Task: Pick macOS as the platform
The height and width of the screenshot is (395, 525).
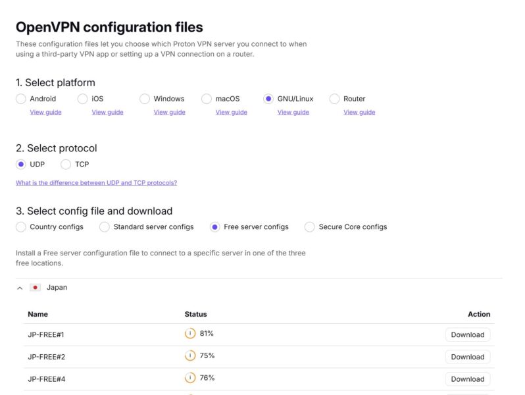Action: [207, 99]
